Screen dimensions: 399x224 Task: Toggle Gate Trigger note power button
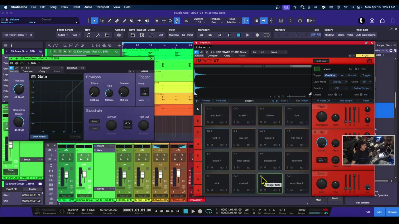point(144,94)
